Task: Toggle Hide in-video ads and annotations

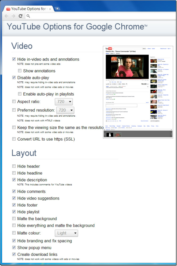Action: pos(14,59)
